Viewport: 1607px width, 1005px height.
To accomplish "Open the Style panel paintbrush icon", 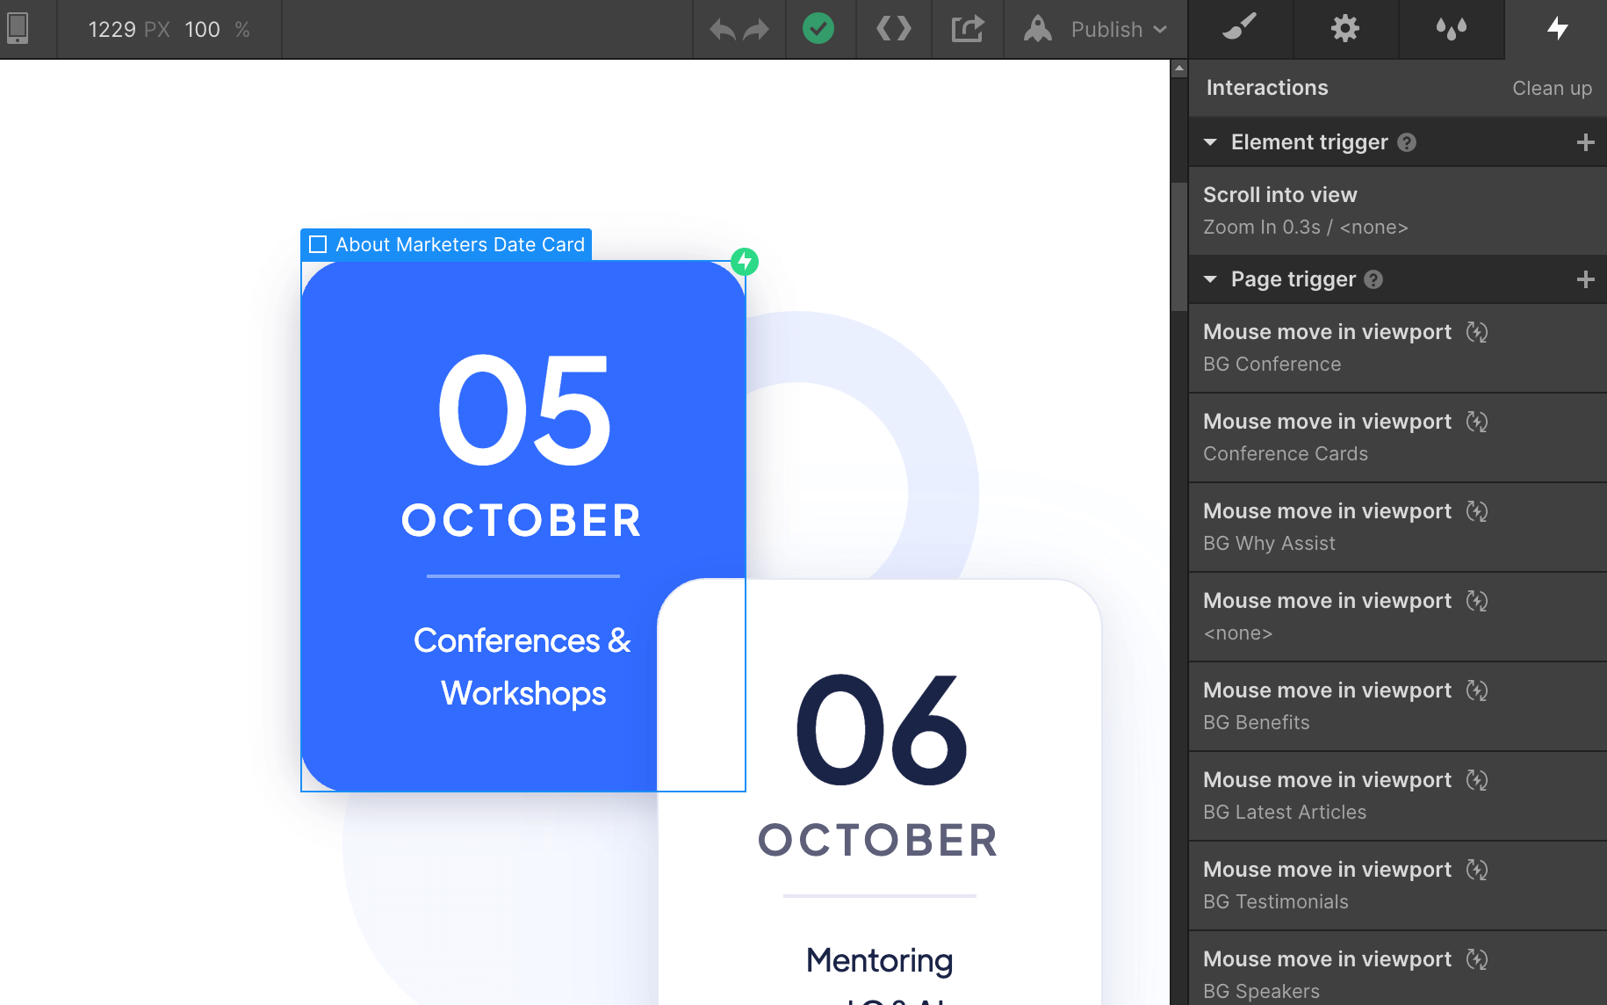I will [1240, 29].
